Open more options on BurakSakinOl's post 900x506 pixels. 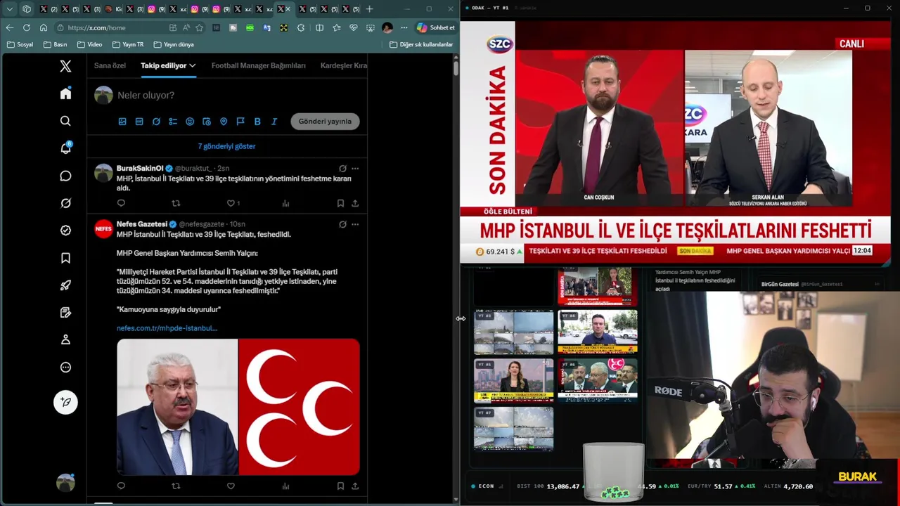click(355, 169)
